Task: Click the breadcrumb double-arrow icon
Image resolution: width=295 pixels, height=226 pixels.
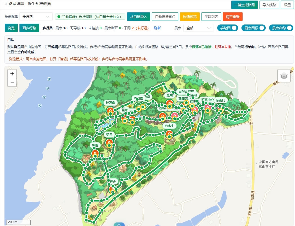Action: [5, 4]
